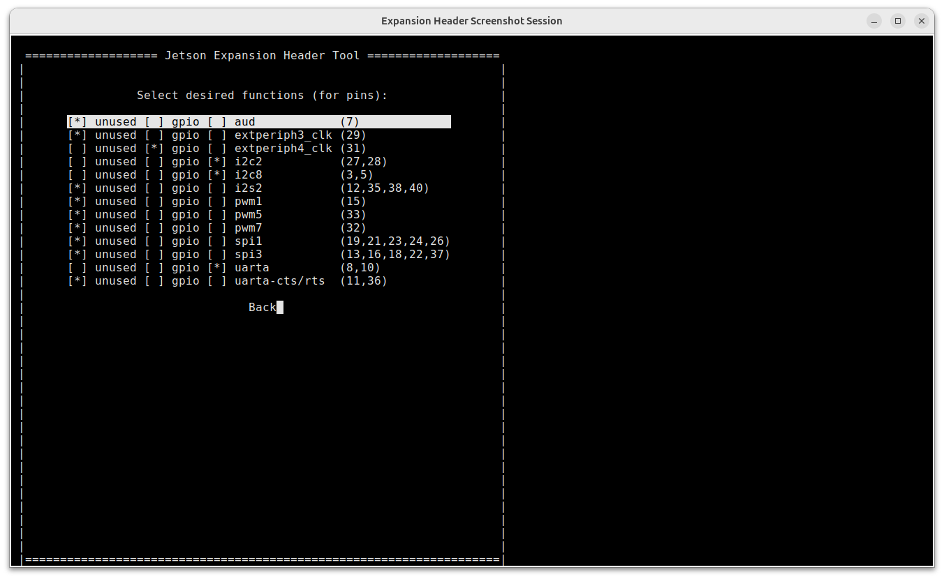The width and height of the screenshot is (944, 579).
Task: Uncheck gpio in the extperiph4_clk row
Action: pos(154,149)
